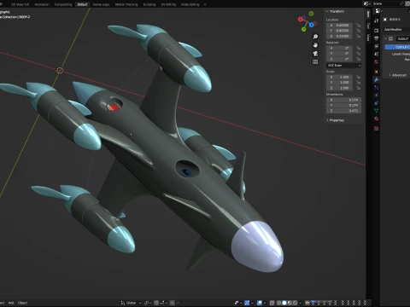Open the Physics properties tab icon
Image resolution: width=410 pixels, height=307 pixels.
coord(377,96)
